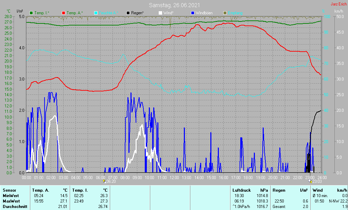
Task: Click the sunrise icon next to 06:20
Action: point(104,181)
